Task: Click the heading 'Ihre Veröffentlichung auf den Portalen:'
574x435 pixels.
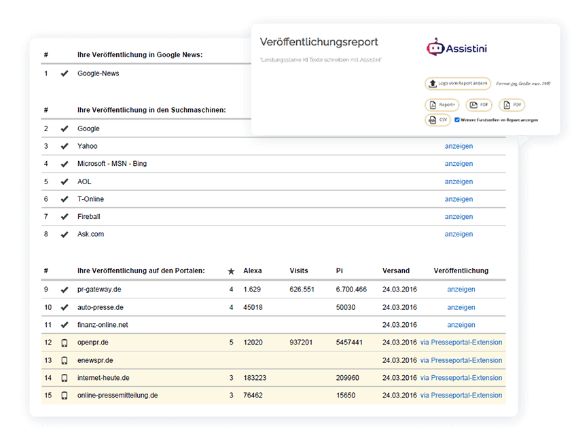Action: pos(141,271)
